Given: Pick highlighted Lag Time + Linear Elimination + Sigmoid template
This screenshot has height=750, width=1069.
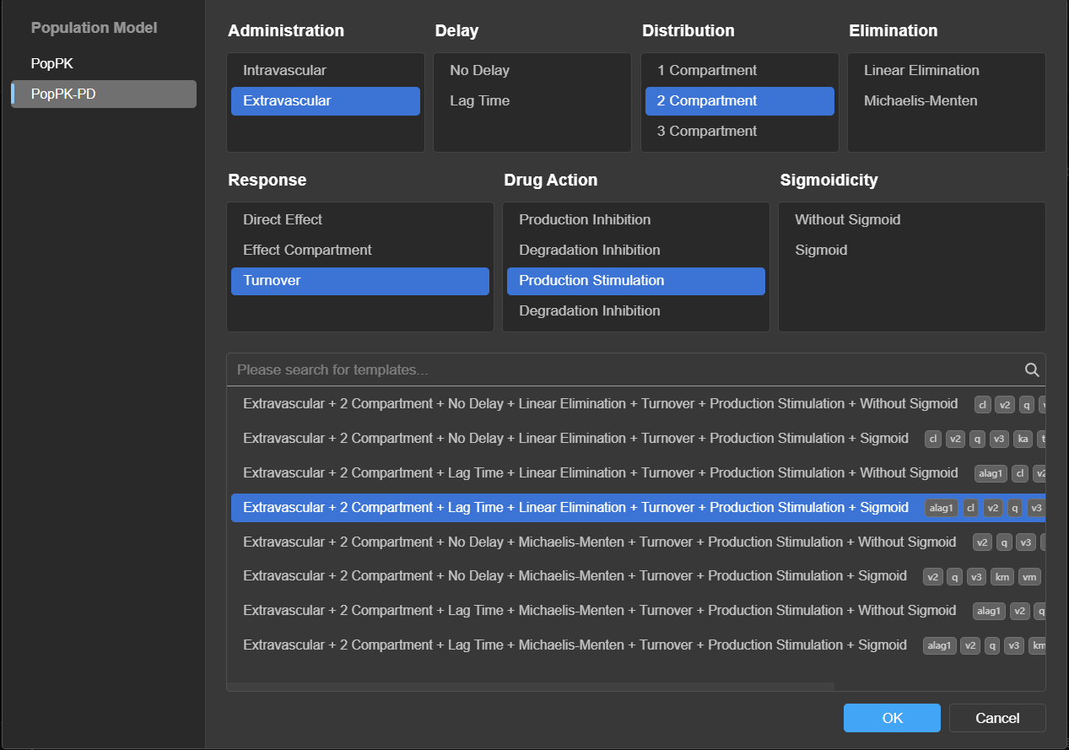Looking at the screenshot, I should (x=638, y=507).
